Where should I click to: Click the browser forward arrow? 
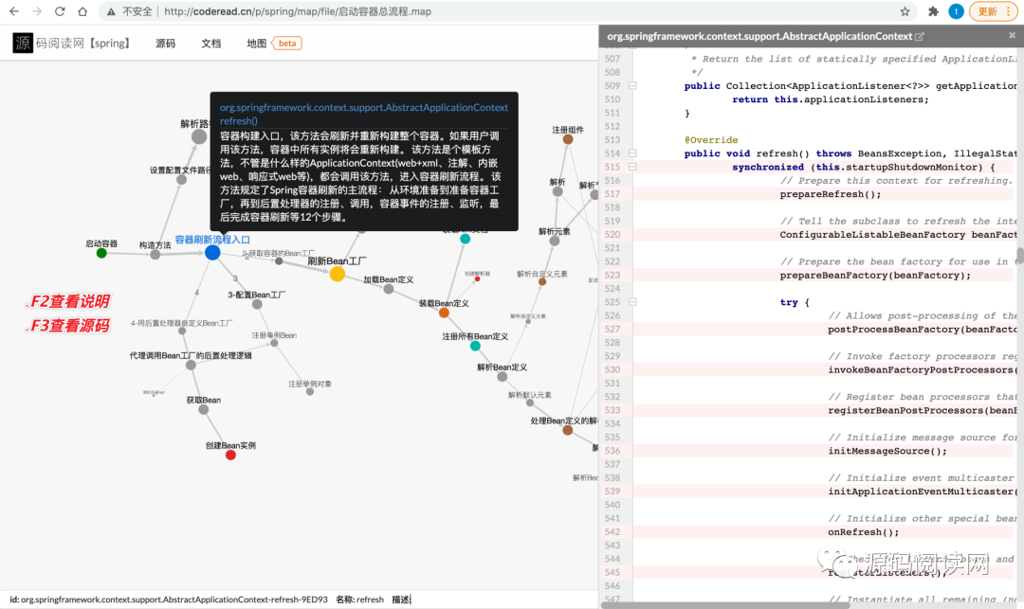(37, 11)
